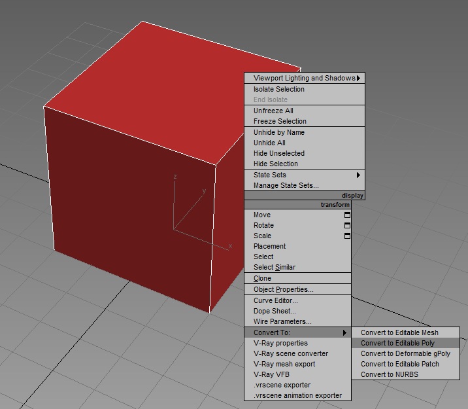The image size is (468, 409).
Task: Launch .vrscene animation exporter
Action: point(297,395)
